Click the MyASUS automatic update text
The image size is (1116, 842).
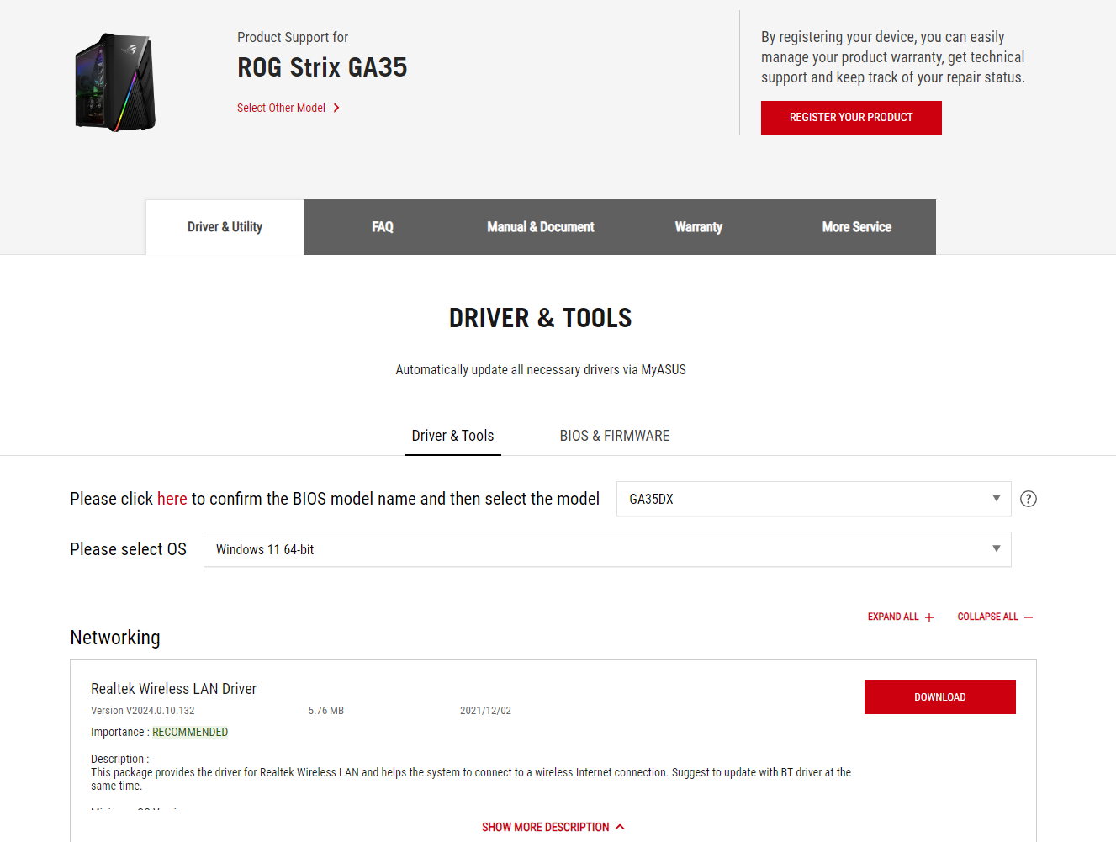pos(541,370)
